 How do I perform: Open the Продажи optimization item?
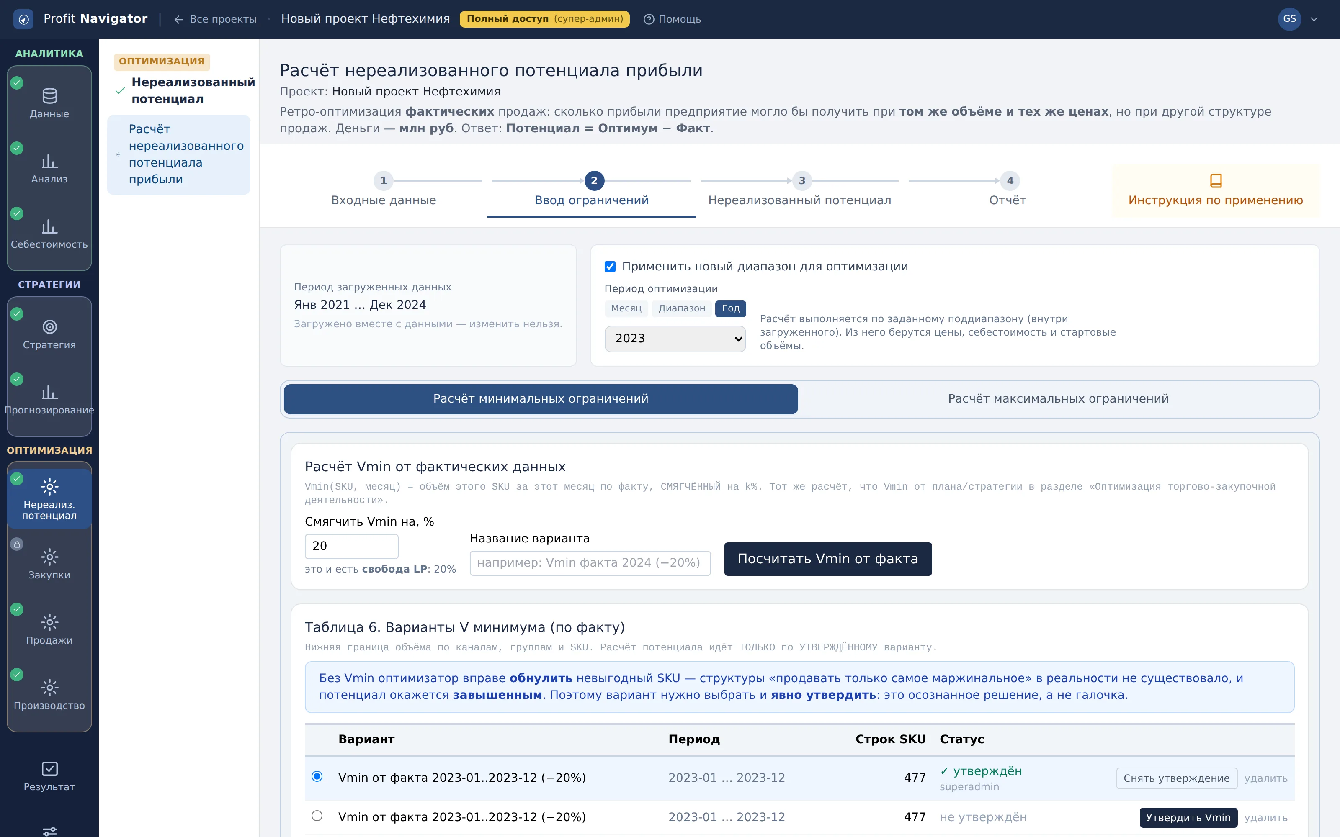click(x=49, y=629)
